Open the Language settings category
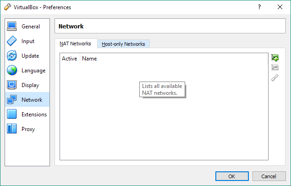Screen dimensions: 291x186 click(x=27, y=70)
